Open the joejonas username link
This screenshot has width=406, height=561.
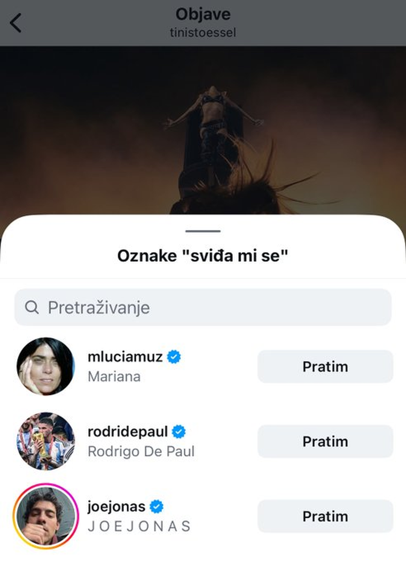click(x=116, y=506)
